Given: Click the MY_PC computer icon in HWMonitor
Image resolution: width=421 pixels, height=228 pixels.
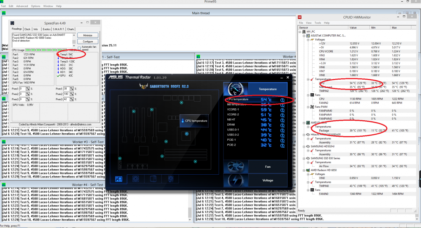Looking at the screenshot, I should click(303, 32).
